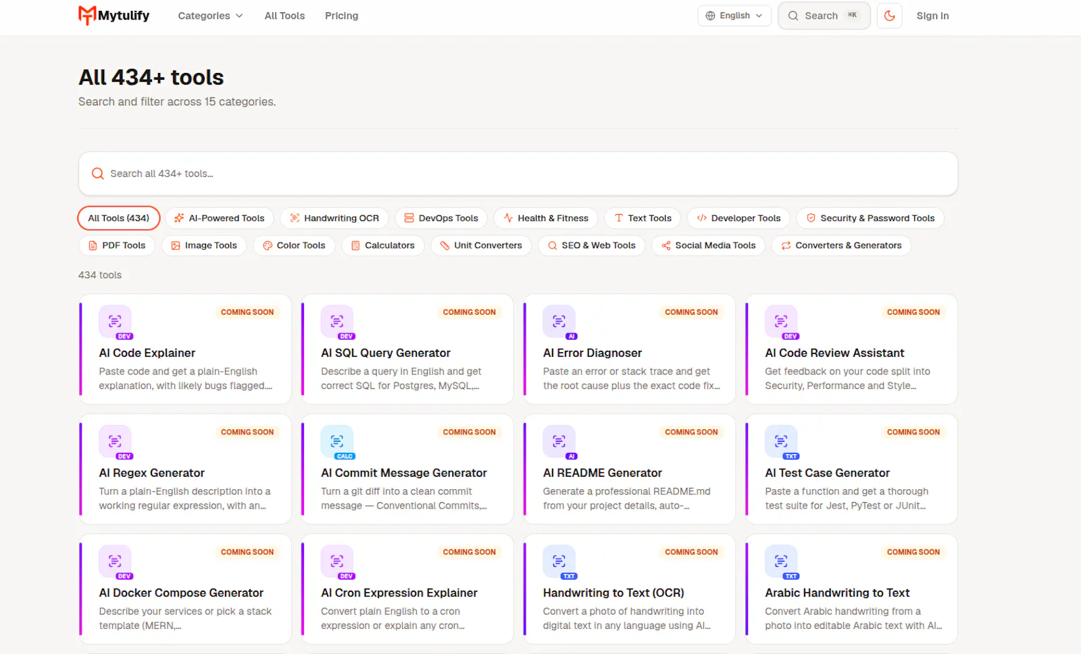Screen dimensions: 1081x654
Task: Filter by Social Media Tools
Action: click(708, 245)
